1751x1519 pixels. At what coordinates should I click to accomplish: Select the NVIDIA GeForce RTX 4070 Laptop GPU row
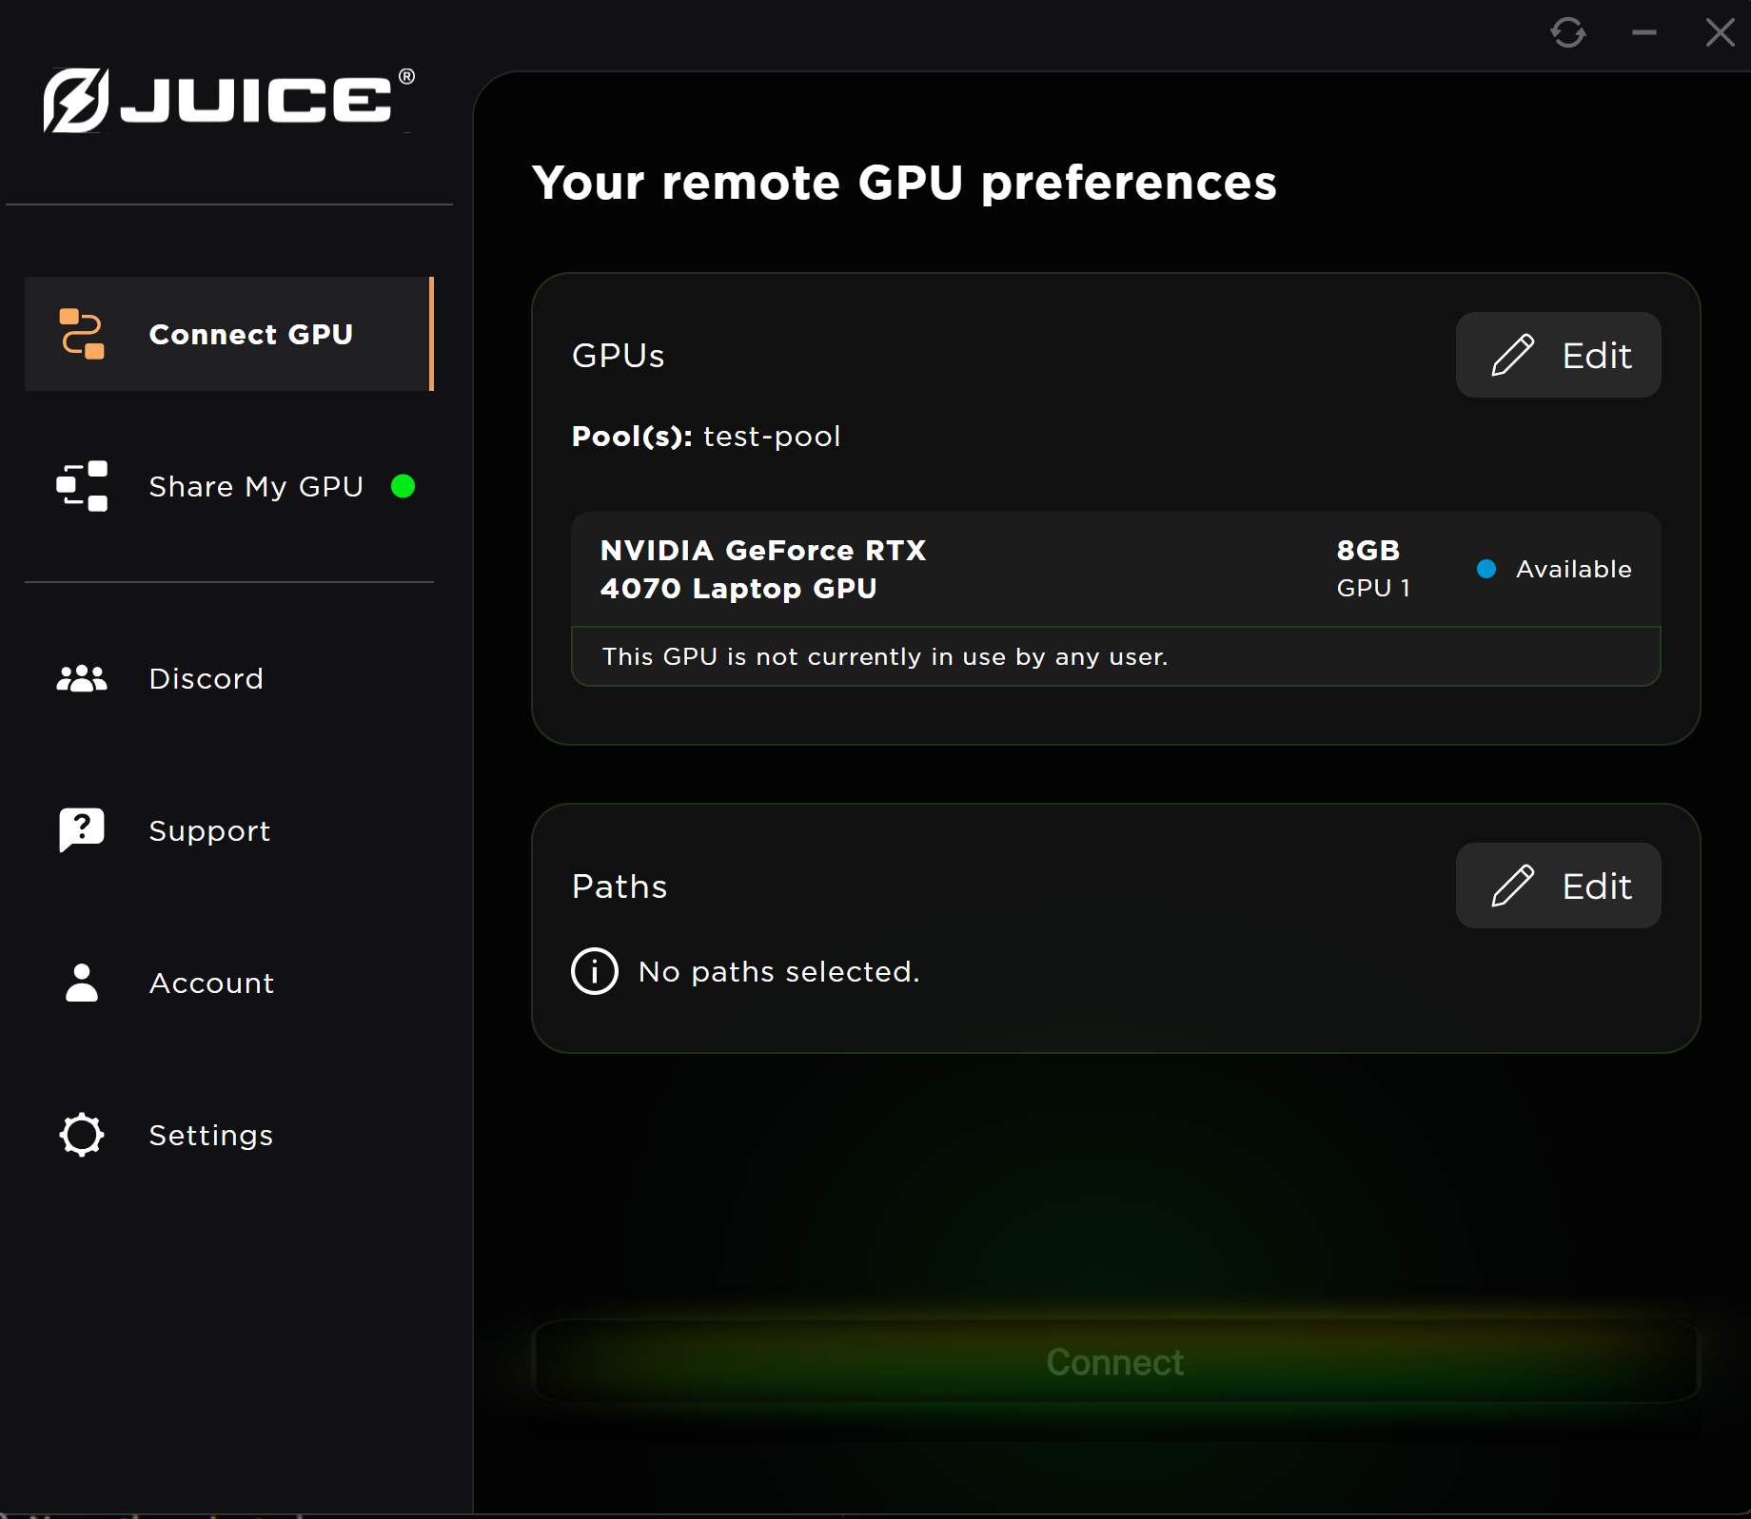click(x=1115, y=569)
